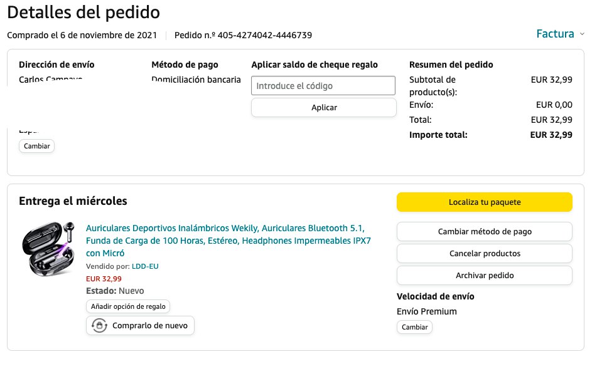Expand the Factura chevron arrow
597x369 pixels.
pos(582,34)
